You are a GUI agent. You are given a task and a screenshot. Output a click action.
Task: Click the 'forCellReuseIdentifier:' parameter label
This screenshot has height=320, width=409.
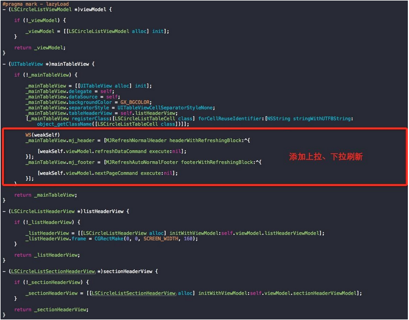coord(231,119)
